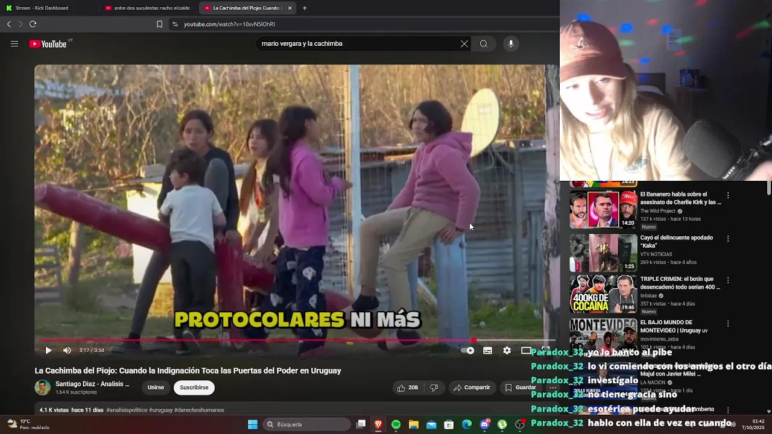Click the taskbar Búsqueda search box
Screen dimensions: 772x434
tap(306, 424)
